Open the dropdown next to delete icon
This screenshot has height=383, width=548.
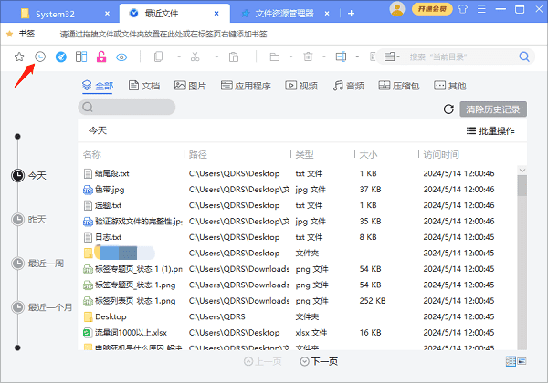point(324,57)
